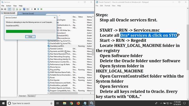Select the Parental Controls service
The height and width of the screenshot is (106, 189).
point(70,49)
